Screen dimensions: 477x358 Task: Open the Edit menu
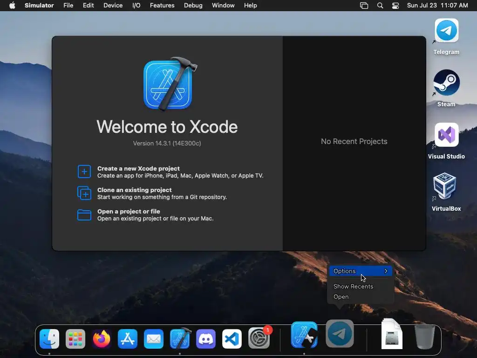[88, 6]
